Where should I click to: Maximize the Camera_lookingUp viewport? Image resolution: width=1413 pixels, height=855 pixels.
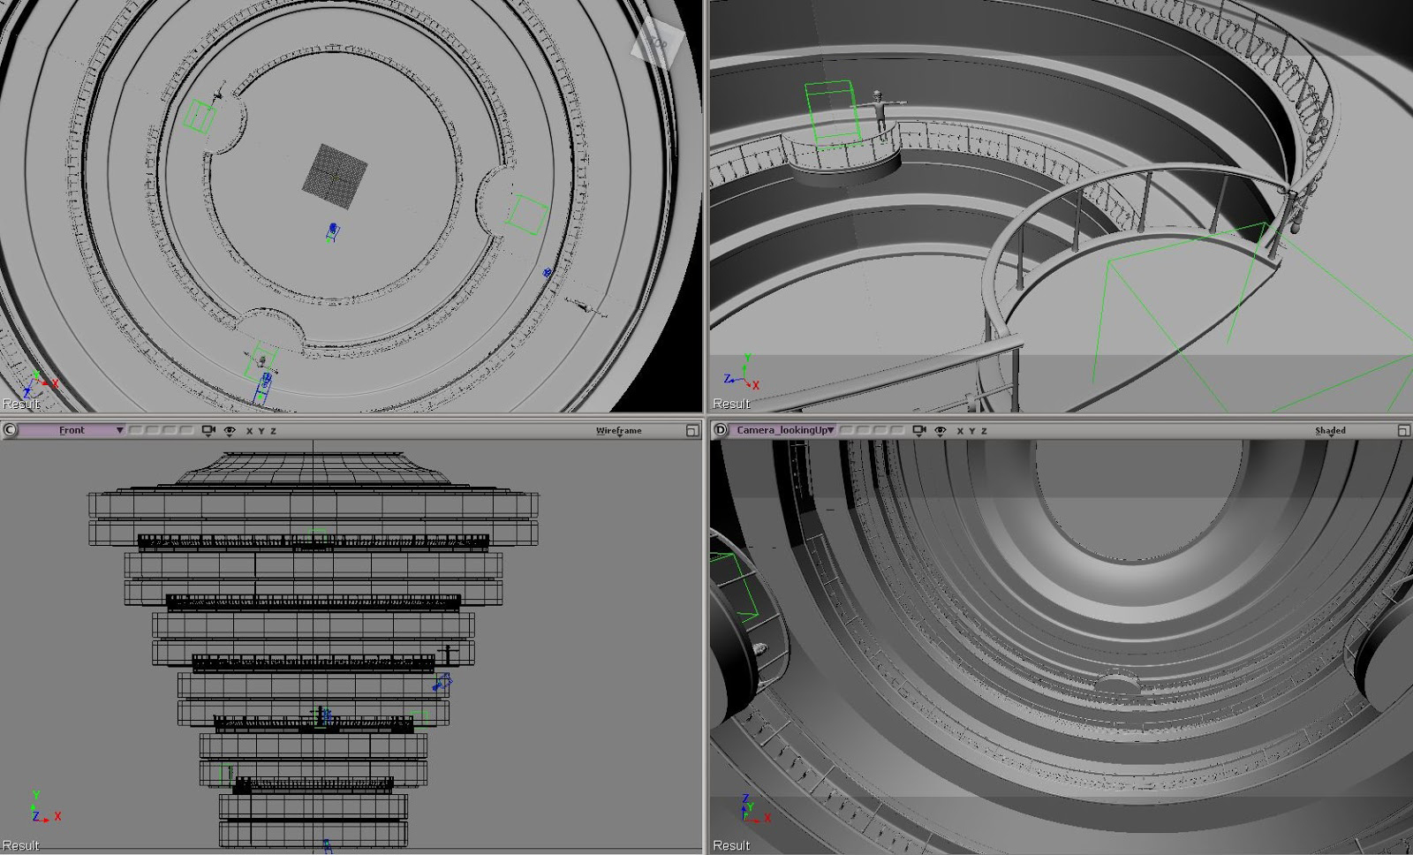(x=1403, y=431)
